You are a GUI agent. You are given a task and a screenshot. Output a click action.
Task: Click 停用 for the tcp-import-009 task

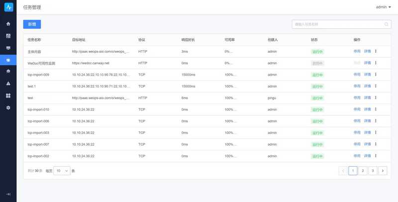click(357, 75)
